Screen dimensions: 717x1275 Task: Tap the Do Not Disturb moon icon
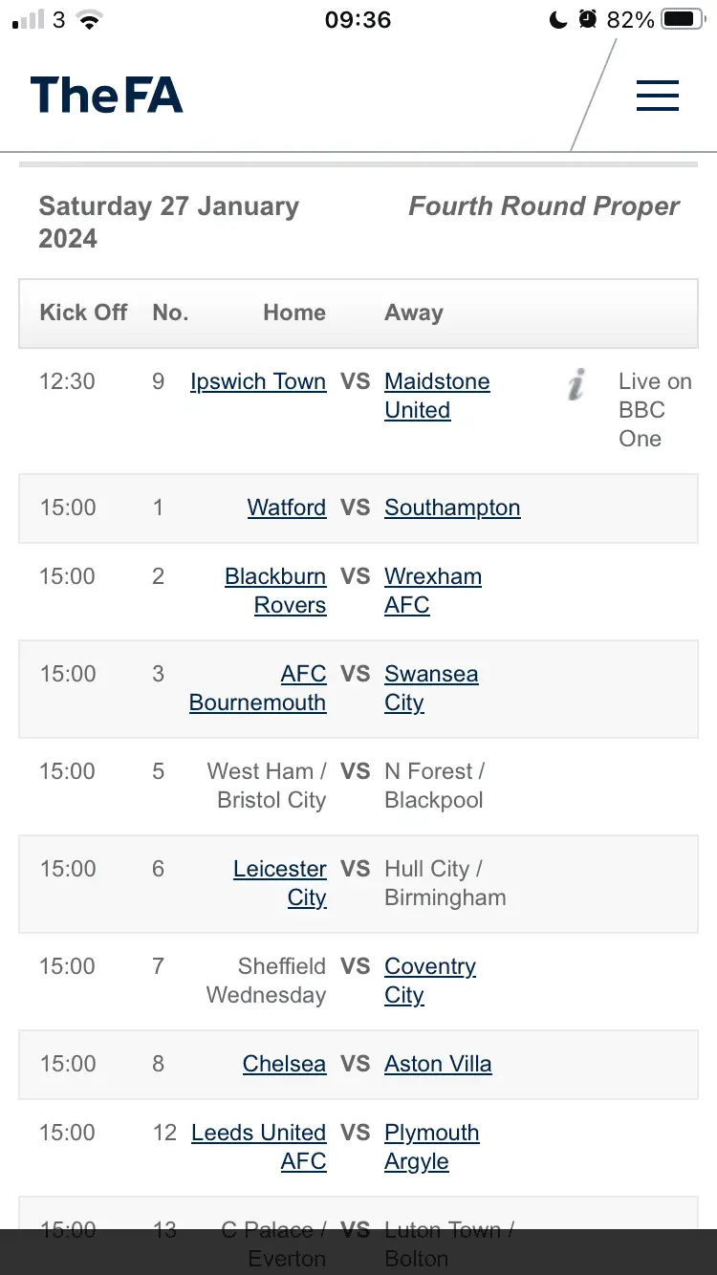(558, 20)
